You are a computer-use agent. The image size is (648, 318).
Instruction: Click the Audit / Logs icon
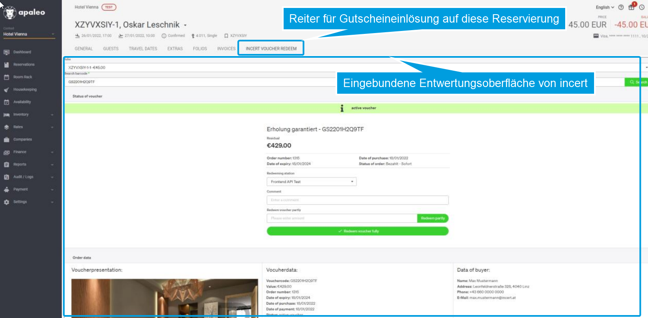(7, 177)
